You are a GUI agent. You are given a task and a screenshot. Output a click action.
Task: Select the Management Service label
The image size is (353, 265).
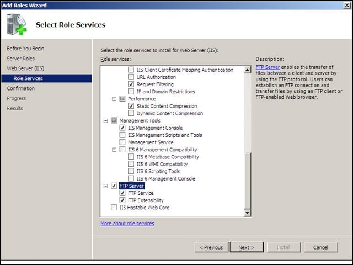tap(151, 142)
